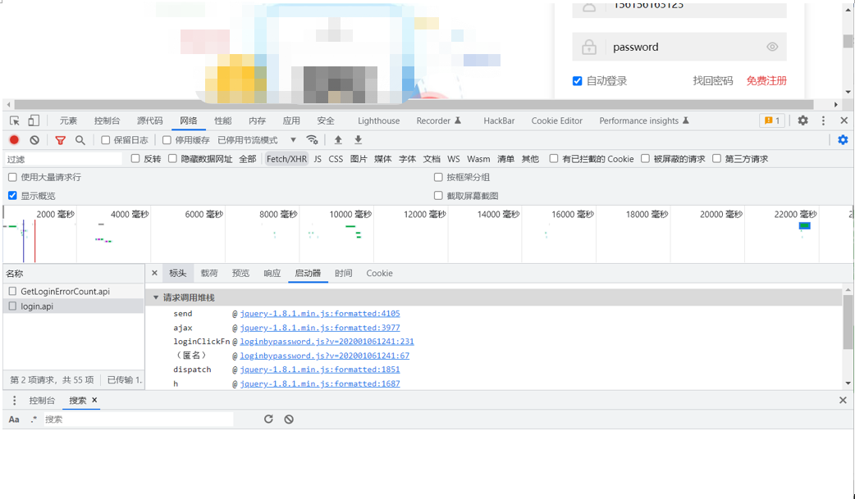
Task: Open Cookie Editor tab
Action: pyautogui.click(x=556, y=120)
